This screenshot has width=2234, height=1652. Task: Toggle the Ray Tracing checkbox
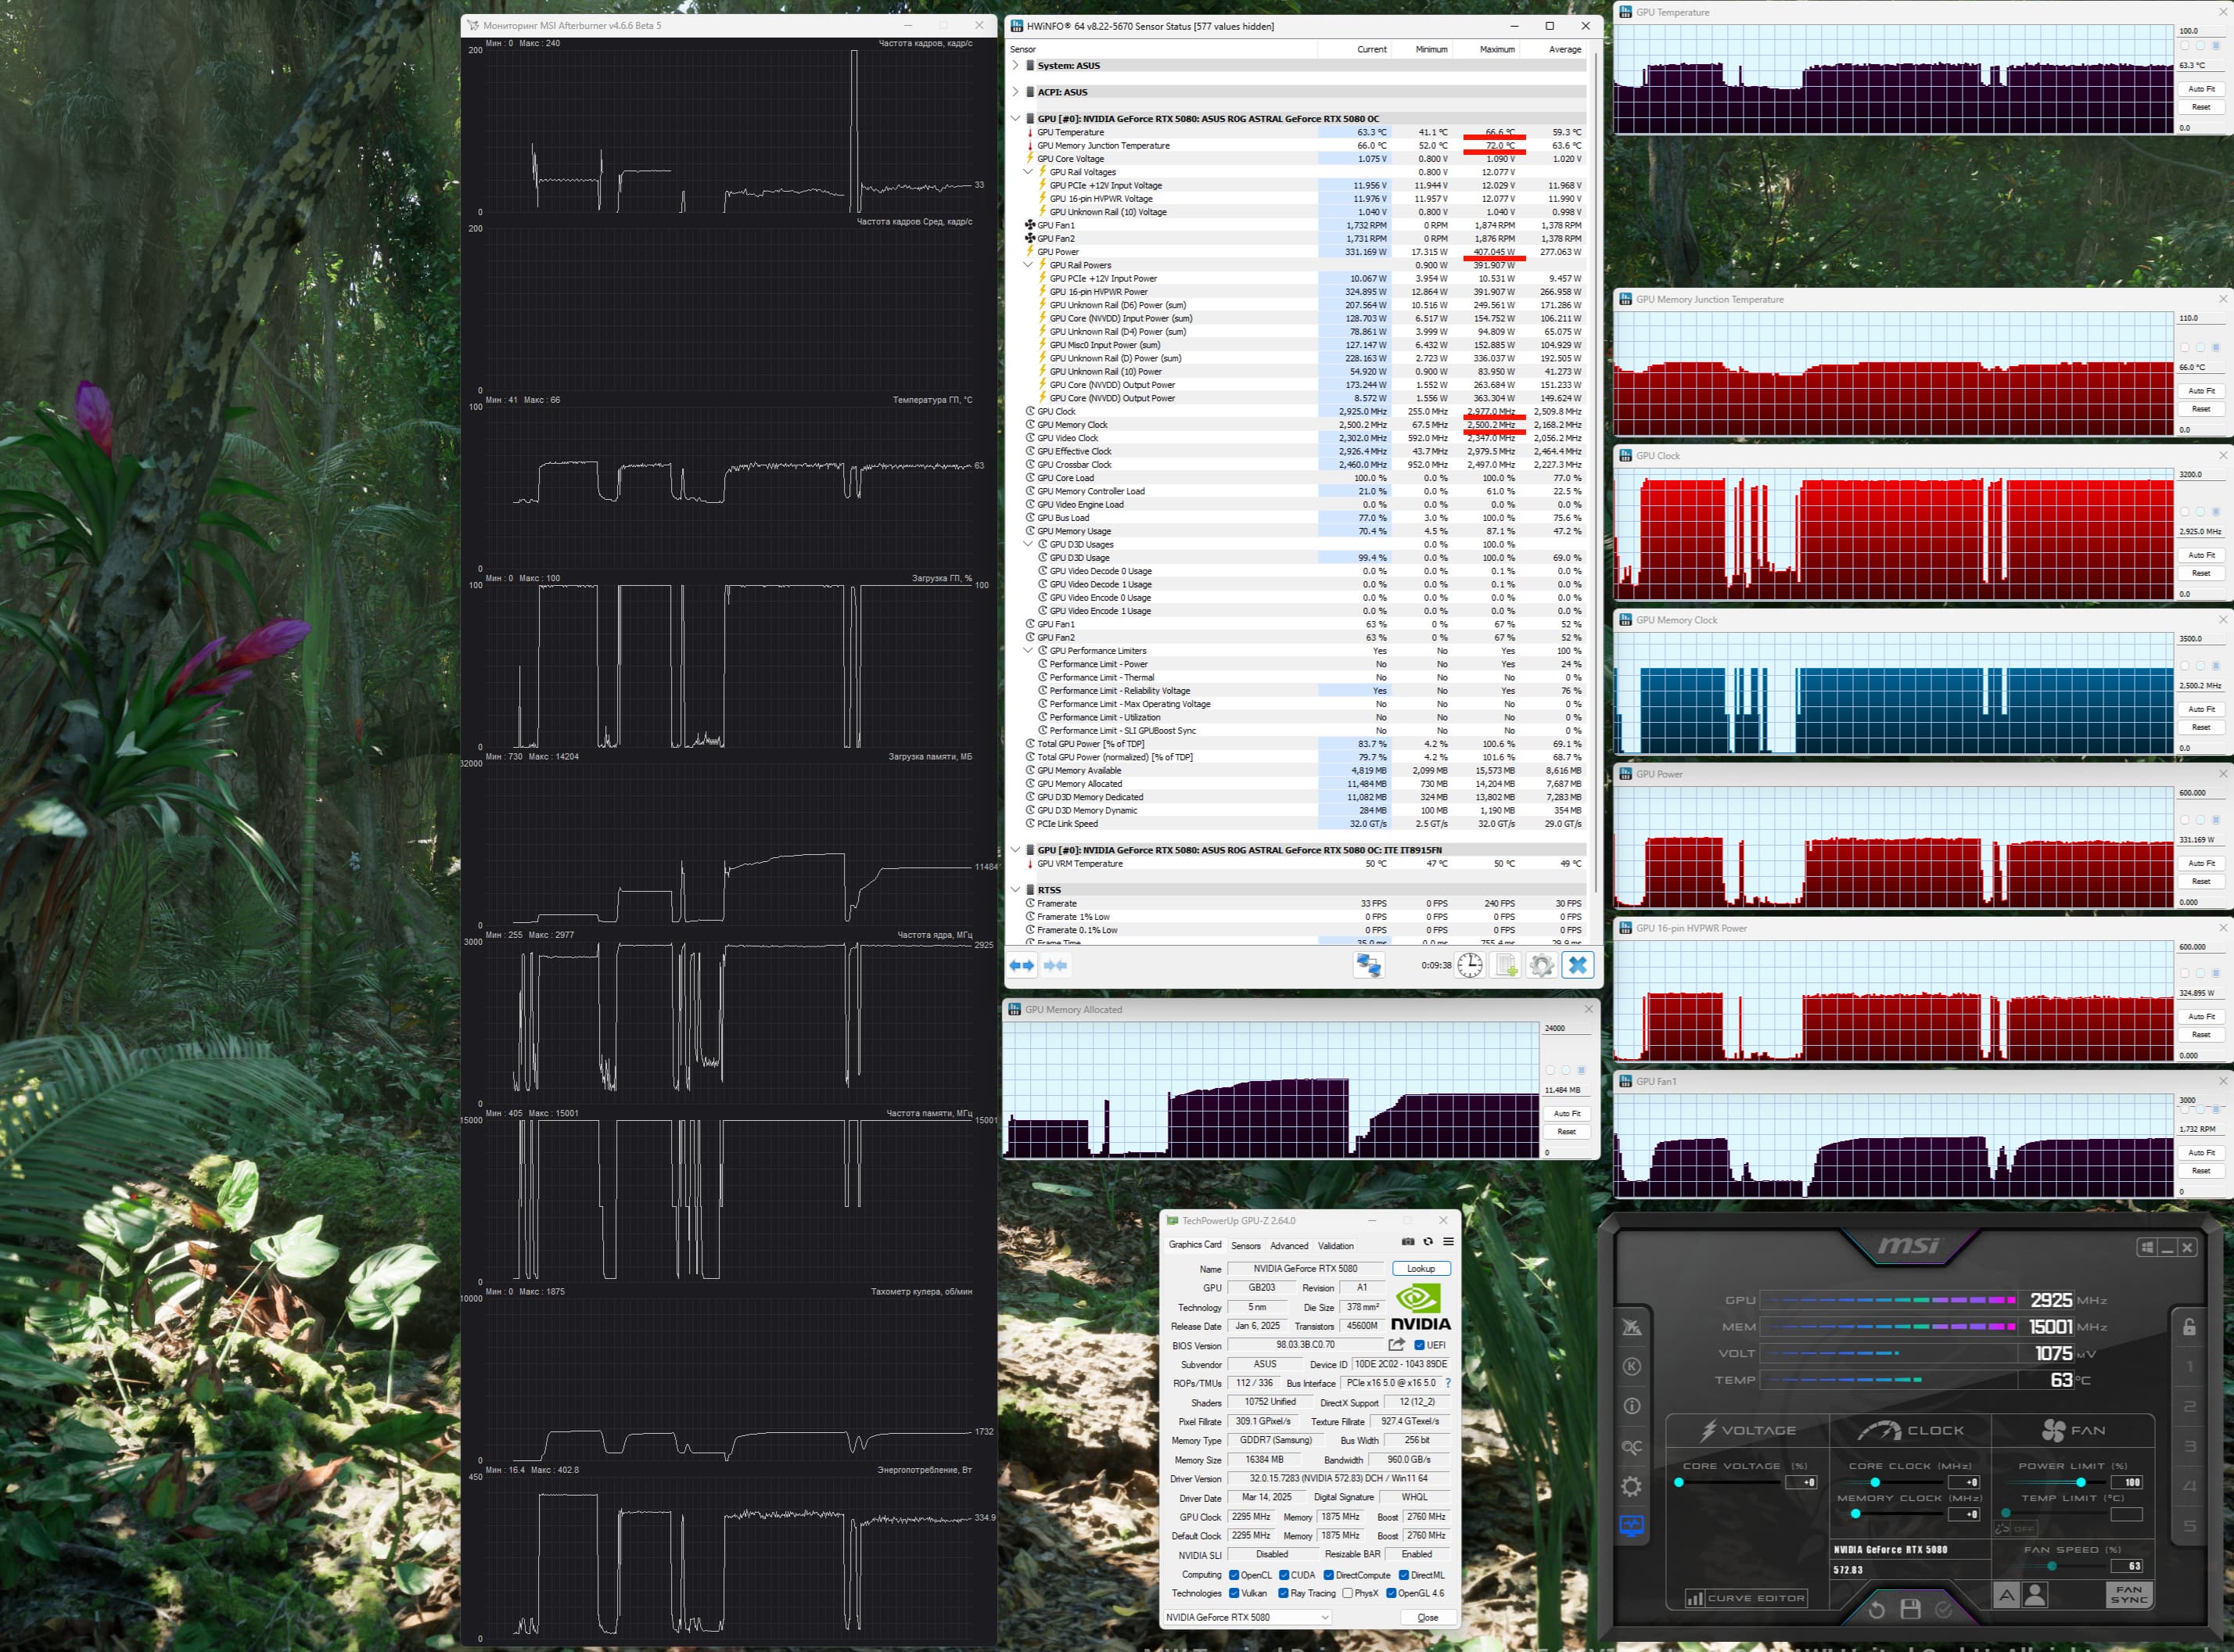1283,1594
